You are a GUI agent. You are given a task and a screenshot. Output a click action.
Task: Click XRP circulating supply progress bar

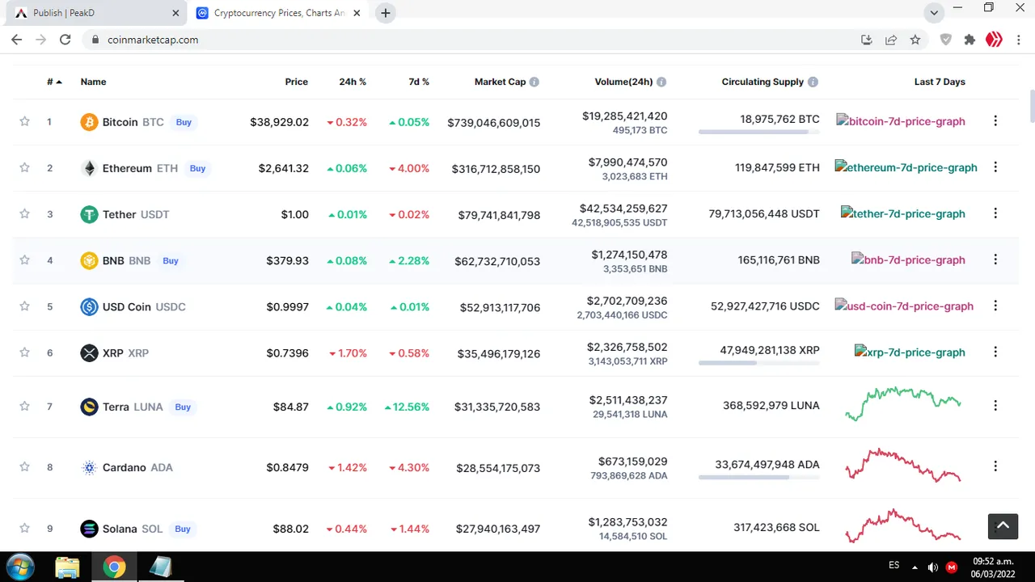point(759,363)
